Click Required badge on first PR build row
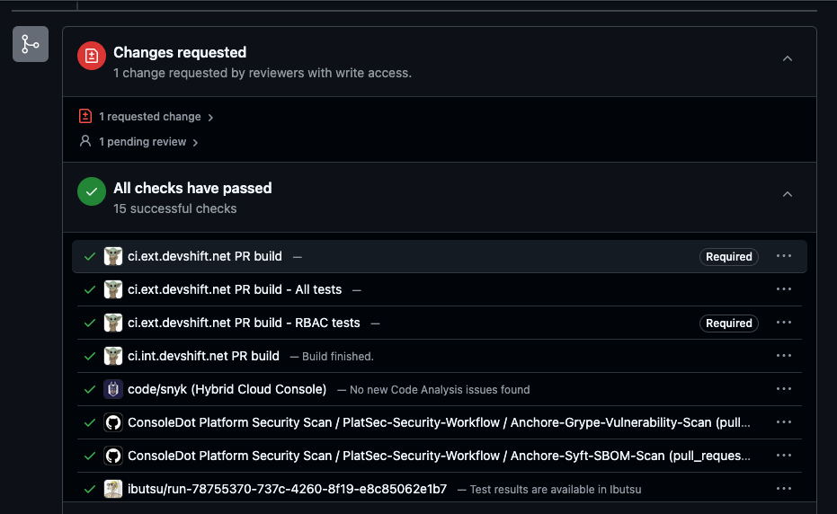The width and height of the screenshot is (837, 514). click(728, 256)
